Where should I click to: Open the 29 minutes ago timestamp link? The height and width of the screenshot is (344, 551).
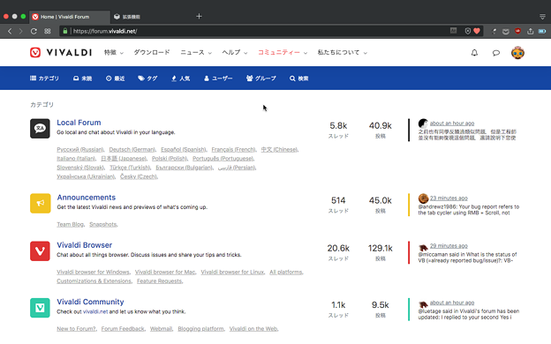coord(449,246)
